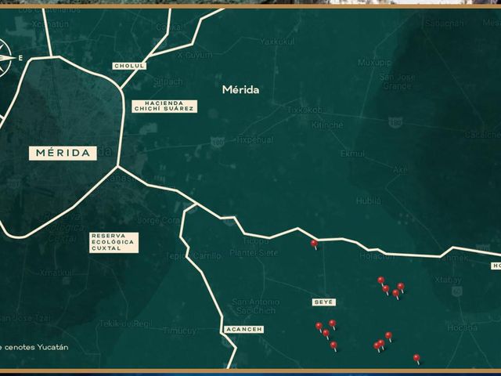Click the Tekik de Regil place name
The image size is (501, 376).
[125, 324]
